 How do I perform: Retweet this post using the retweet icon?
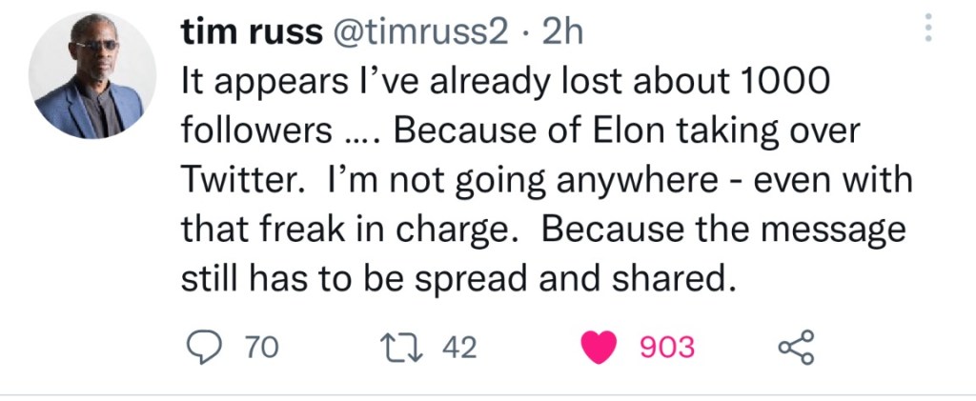[414, 349]
